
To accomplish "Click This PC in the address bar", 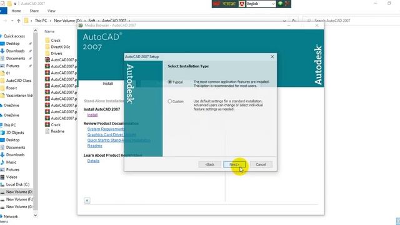I will (x=41, y=21).
